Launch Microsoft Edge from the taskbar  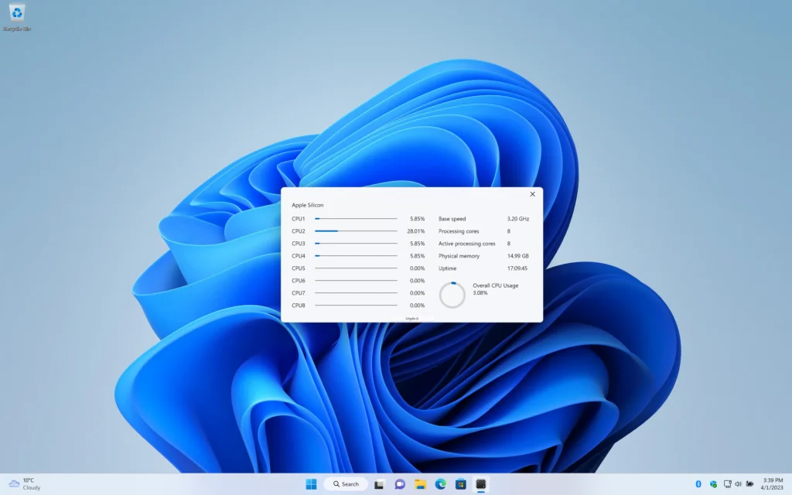(x=440, y=484)
